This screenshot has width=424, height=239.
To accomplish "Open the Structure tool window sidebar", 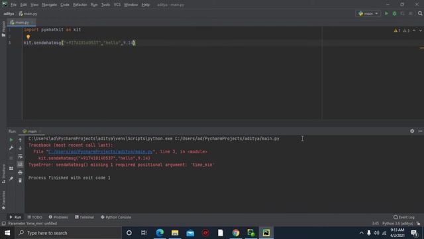I will point(3,173).
